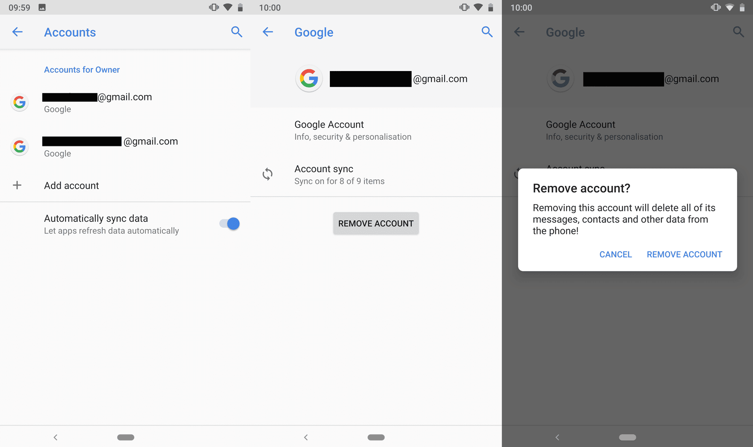Tap the home pill on the Accounts screen

[126, 437]
